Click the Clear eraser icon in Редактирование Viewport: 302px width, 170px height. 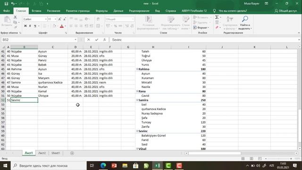[x=217, y=27]
